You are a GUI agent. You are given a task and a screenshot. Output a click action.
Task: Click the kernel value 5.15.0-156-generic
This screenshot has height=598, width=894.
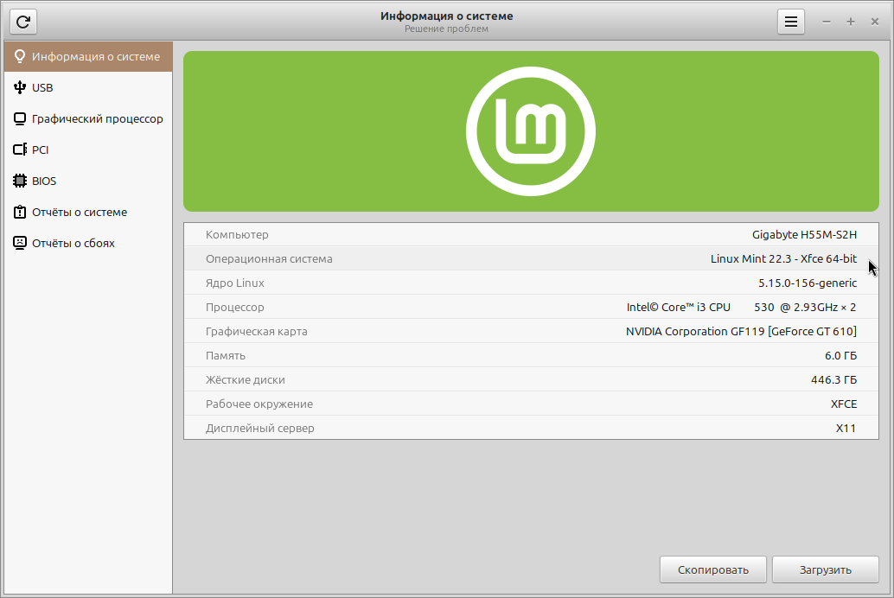click(x=808, y=283)
